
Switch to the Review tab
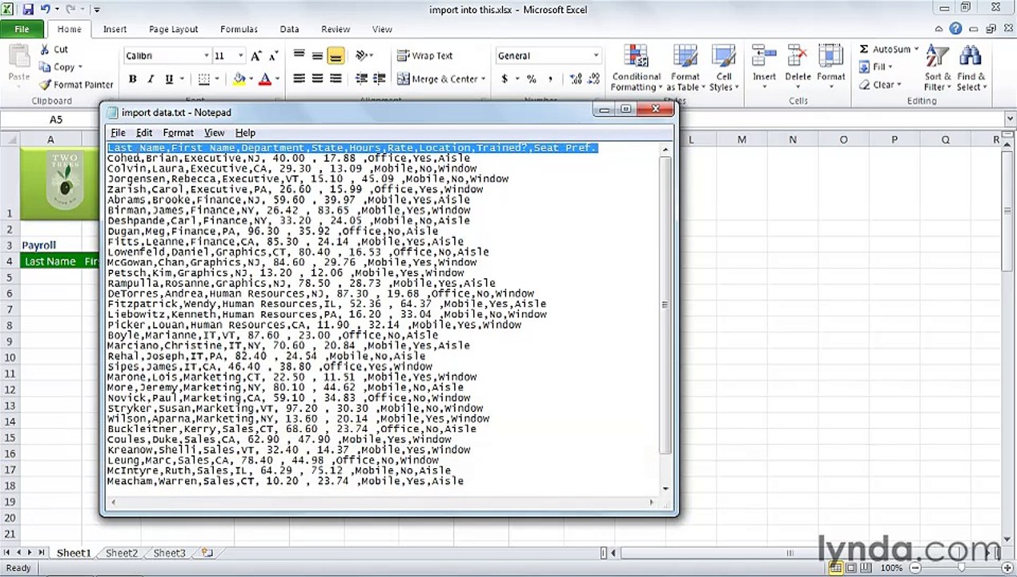[x=336, y=29]
